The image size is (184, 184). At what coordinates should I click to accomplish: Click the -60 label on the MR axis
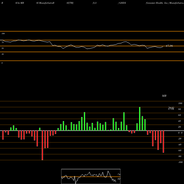pos(180,151)
